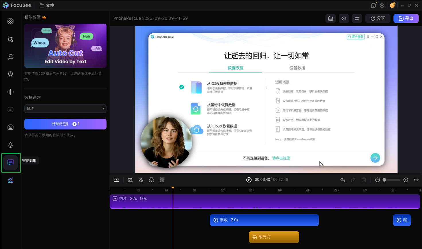
Task: Select the pointer tool in the sidebar
Action: (x=10, y=39)
